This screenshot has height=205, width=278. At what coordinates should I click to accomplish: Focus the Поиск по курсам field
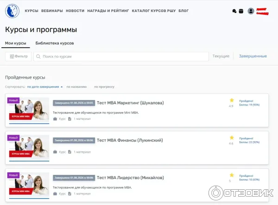pos(121,56)
